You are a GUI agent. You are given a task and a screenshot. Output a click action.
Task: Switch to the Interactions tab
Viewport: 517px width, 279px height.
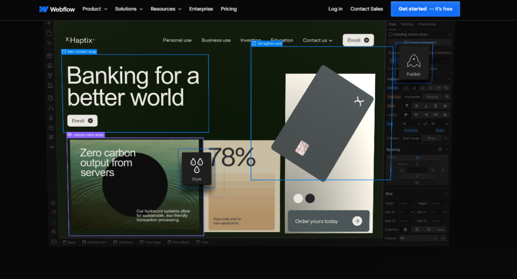tap(427, 24)
